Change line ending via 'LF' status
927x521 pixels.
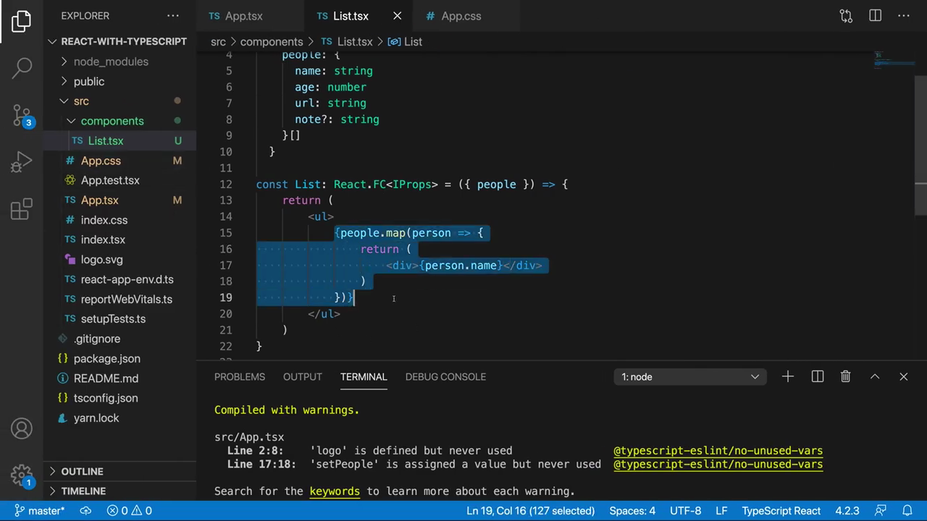(721, 511)
